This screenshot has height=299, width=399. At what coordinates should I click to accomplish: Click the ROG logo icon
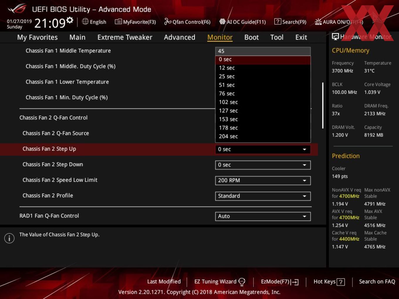[x=17, y=9]
